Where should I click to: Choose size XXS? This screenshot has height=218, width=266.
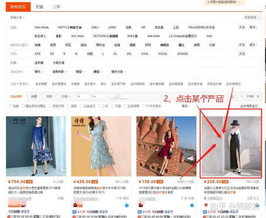[x=37, y=54]
